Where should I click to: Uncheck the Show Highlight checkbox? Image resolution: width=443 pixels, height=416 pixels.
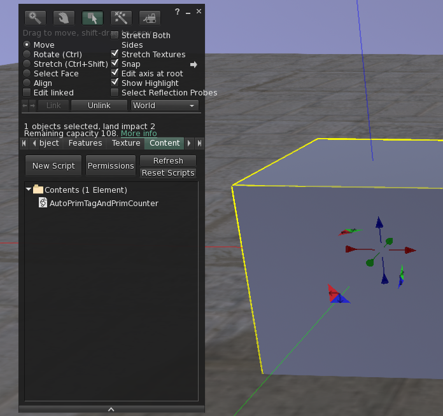(x=115, y=83)
